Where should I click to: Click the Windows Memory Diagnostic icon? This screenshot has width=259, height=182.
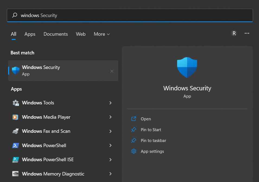[15, 174]
